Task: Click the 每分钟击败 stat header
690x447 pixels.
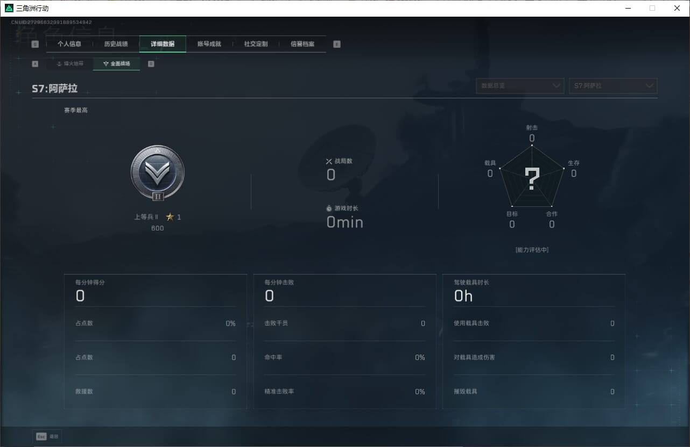Action: coord(279,283)
